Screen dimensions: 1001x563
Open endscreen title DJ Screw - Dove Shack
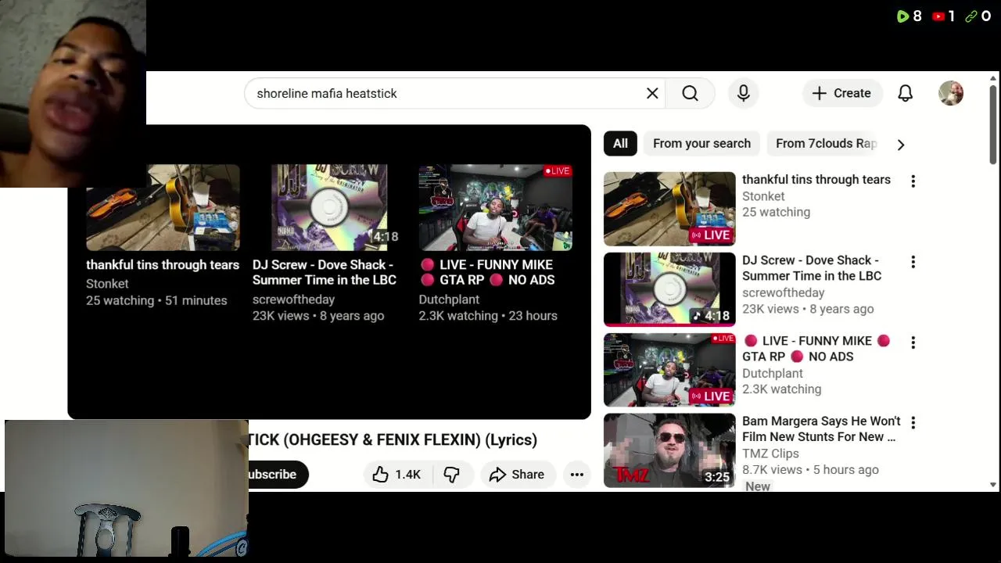(x=325, y=272)
